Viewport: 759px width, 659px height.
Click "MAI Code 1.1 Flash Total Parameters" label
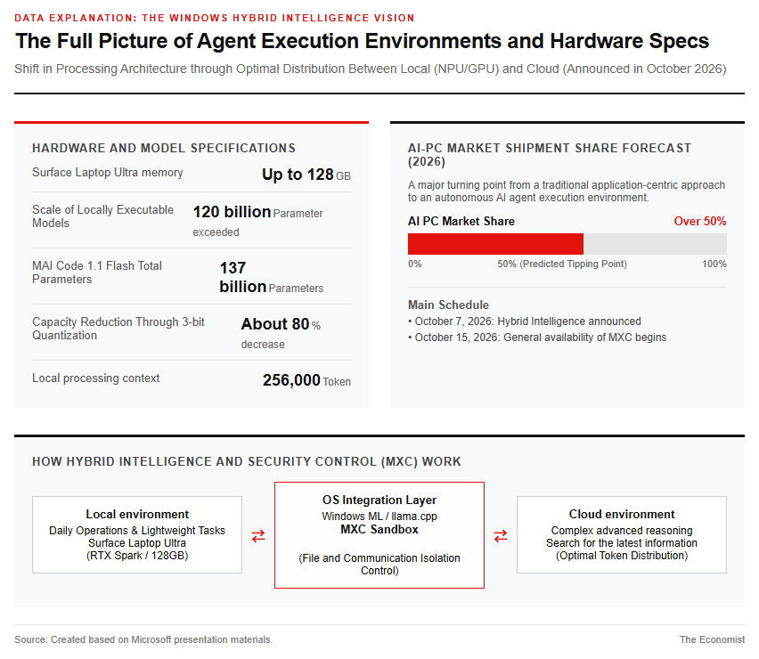tap(97, 273)
